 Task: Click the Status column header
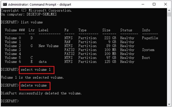pos(126,30)
